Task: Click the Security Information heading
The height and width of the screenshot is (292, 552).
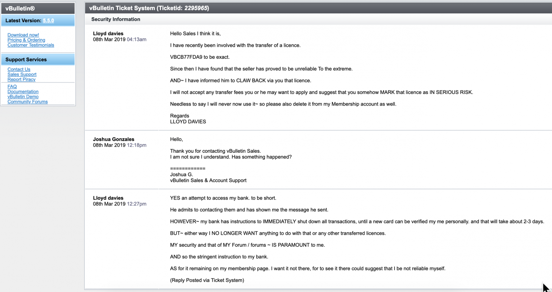Action: pos(116,19)
